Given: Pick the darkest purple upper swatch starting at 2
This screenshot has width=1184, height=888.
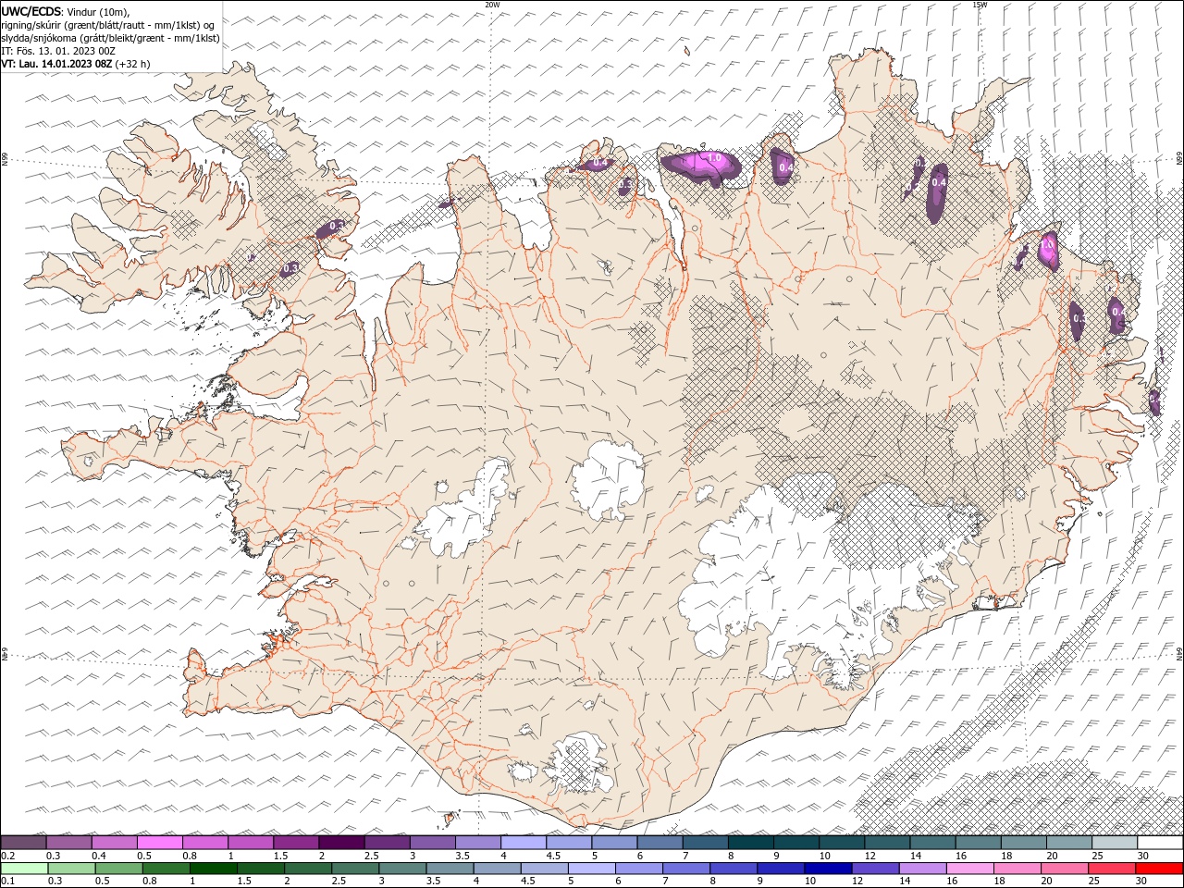Looking at the screenshot, I should pyautogui.click(x=341, y=843).
